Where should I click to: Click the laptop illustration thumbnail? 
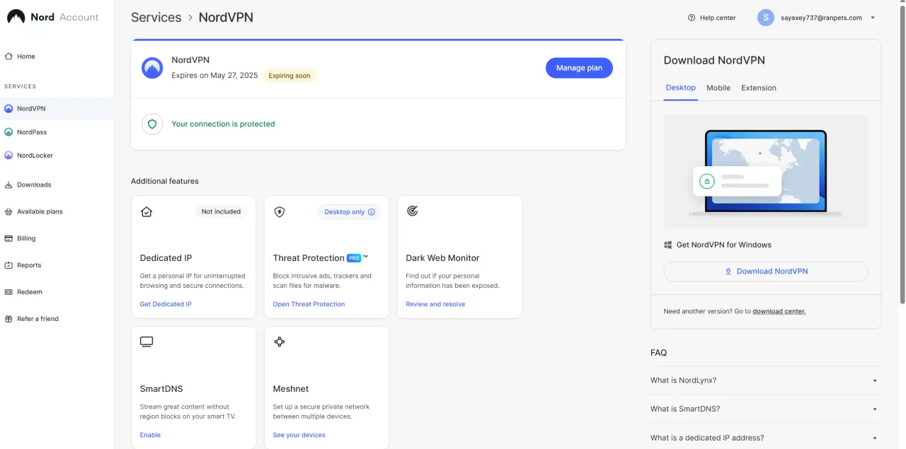[765, 172]
